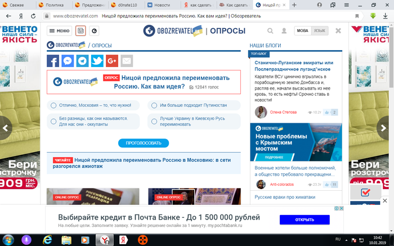This screenshot has height=246, width=394.
Task: Open RU language indicator in tray
Action: click(x=338, y=239)
